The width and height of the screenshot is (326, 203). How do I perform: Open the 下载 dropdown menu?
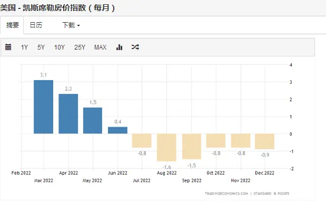[71, 25]
